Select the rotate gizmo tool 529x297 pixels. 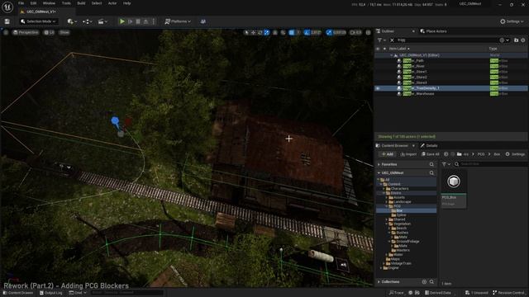[x=260, y=32]
